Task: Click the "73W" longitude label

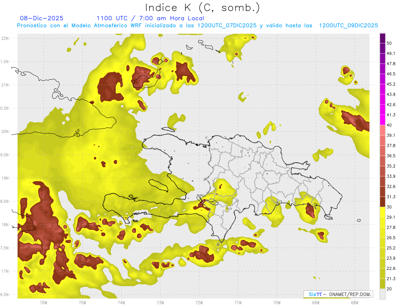Action: [160, 302]
